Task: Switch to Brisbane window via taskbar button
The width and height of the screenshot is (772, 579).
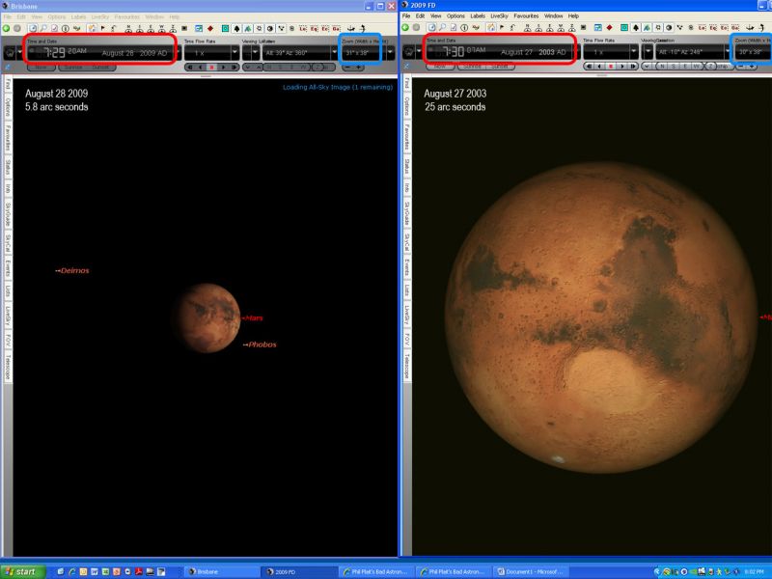Action: (222, 571)
